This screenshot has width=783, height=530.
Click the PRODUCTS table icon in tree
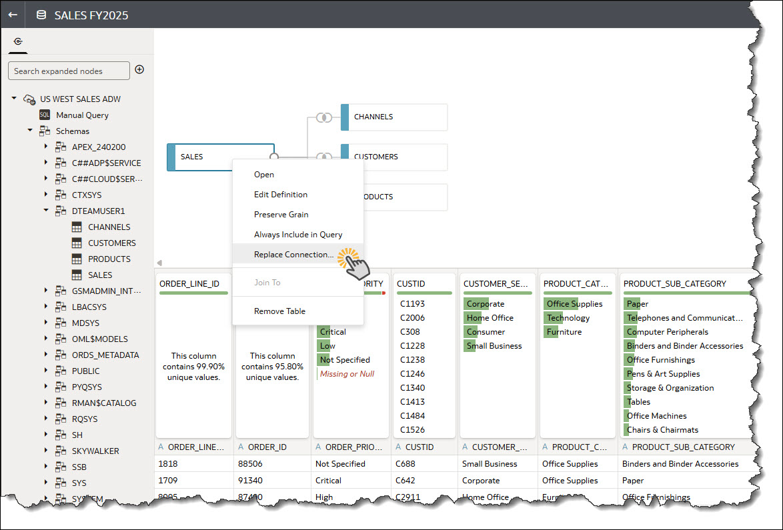pos(77,259)
